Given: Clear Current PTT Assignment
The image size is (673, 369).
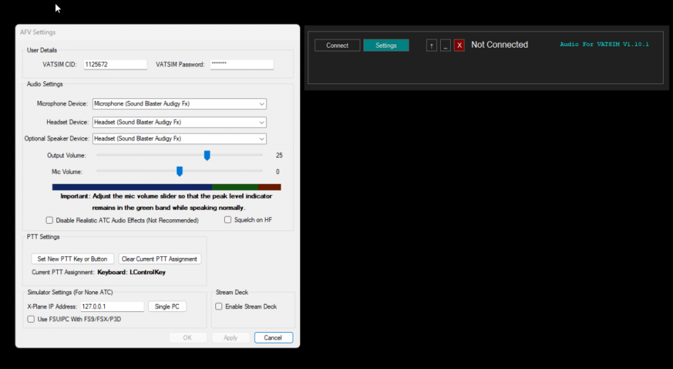Looking at the screenshot, I should (x=160, y=259).
